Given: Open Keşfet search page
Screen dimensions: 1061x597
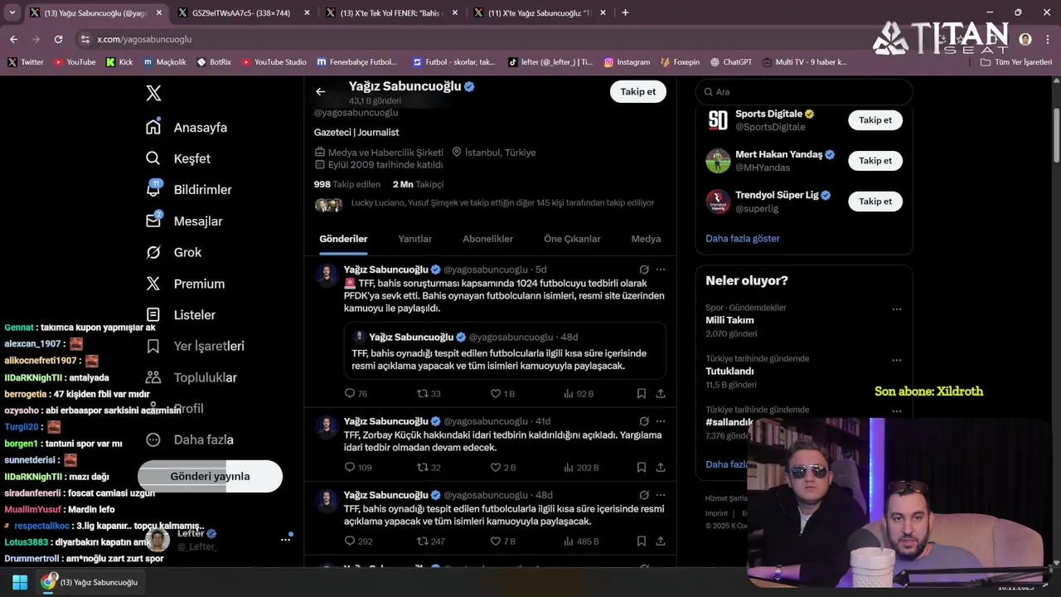Looking at the screenshot, I should (x=191, y=158).
